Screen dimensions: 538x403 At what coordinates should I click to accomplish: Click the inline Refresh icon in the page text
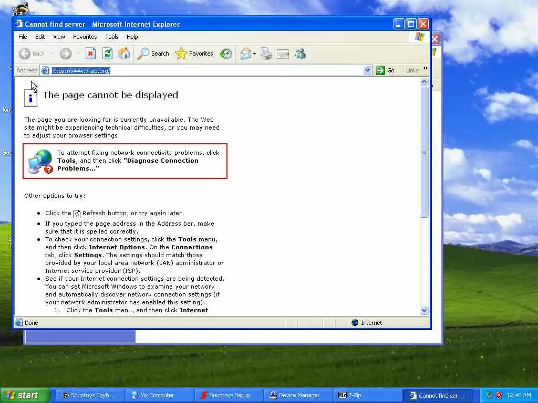[77, 214]
